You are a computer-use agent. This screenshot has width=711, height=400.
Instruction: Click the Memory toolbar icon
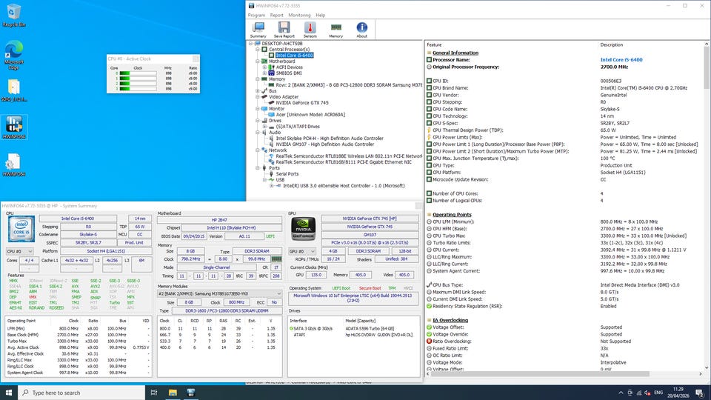336,28
